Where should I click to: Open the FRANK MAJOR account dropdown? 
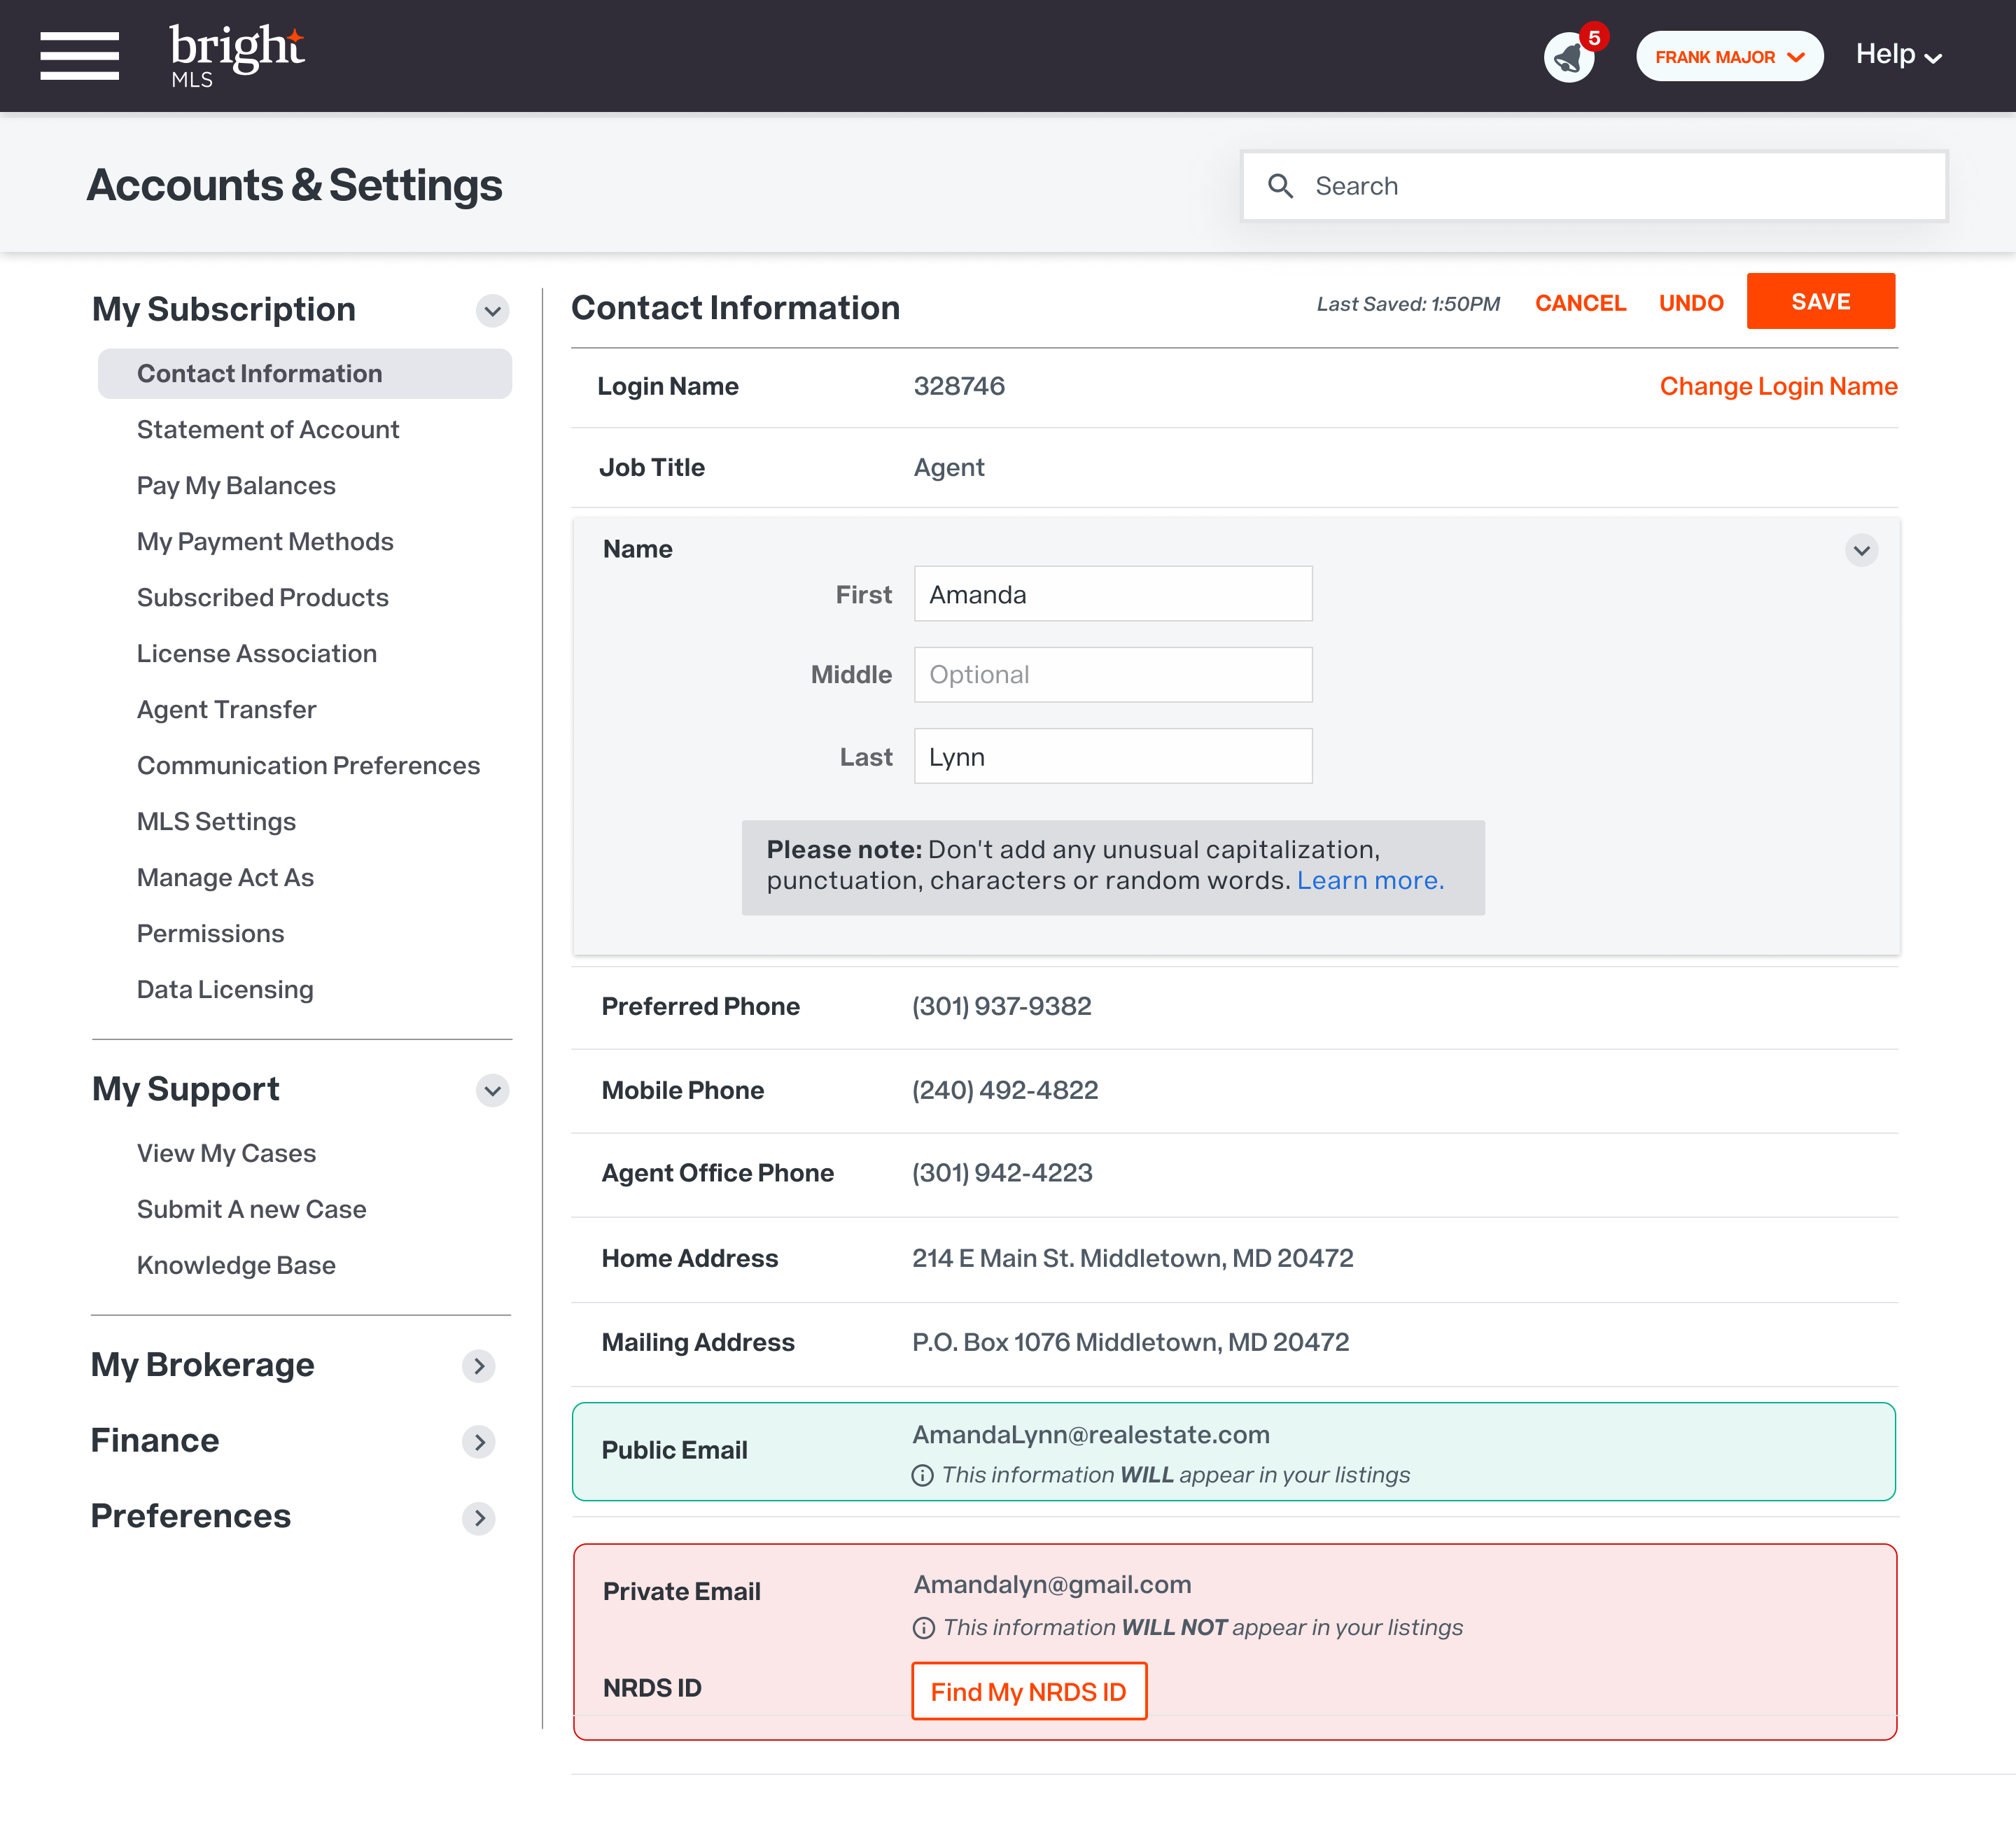[1729, 56]
